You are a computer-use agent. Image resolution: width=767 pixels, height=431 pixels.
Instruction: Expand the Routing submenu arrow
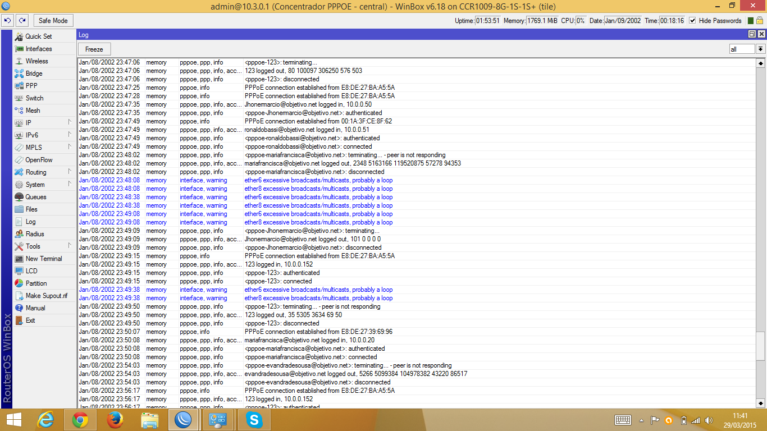(x=70, y=172)
